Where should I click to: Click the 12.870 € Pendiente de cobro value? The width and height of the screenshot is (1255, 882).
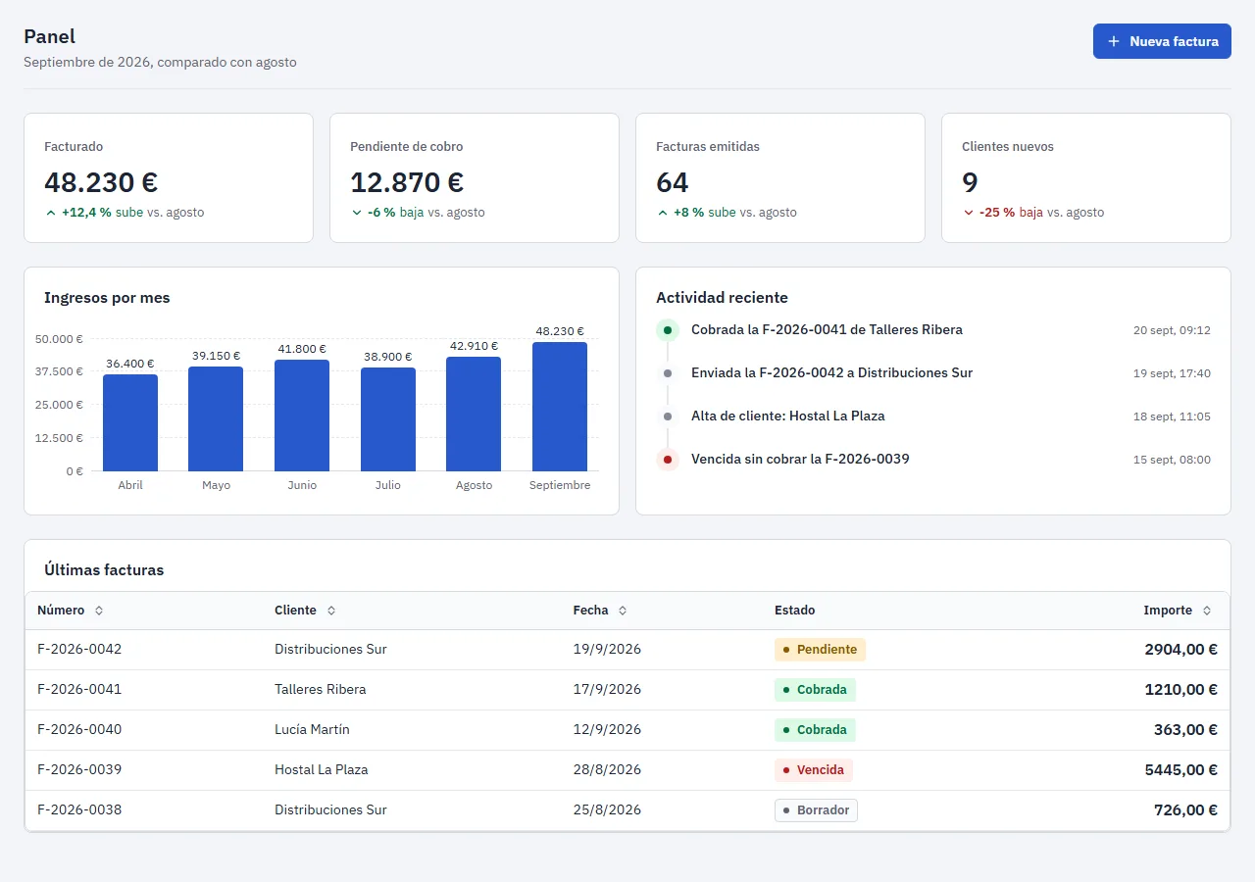pos(407,183)
